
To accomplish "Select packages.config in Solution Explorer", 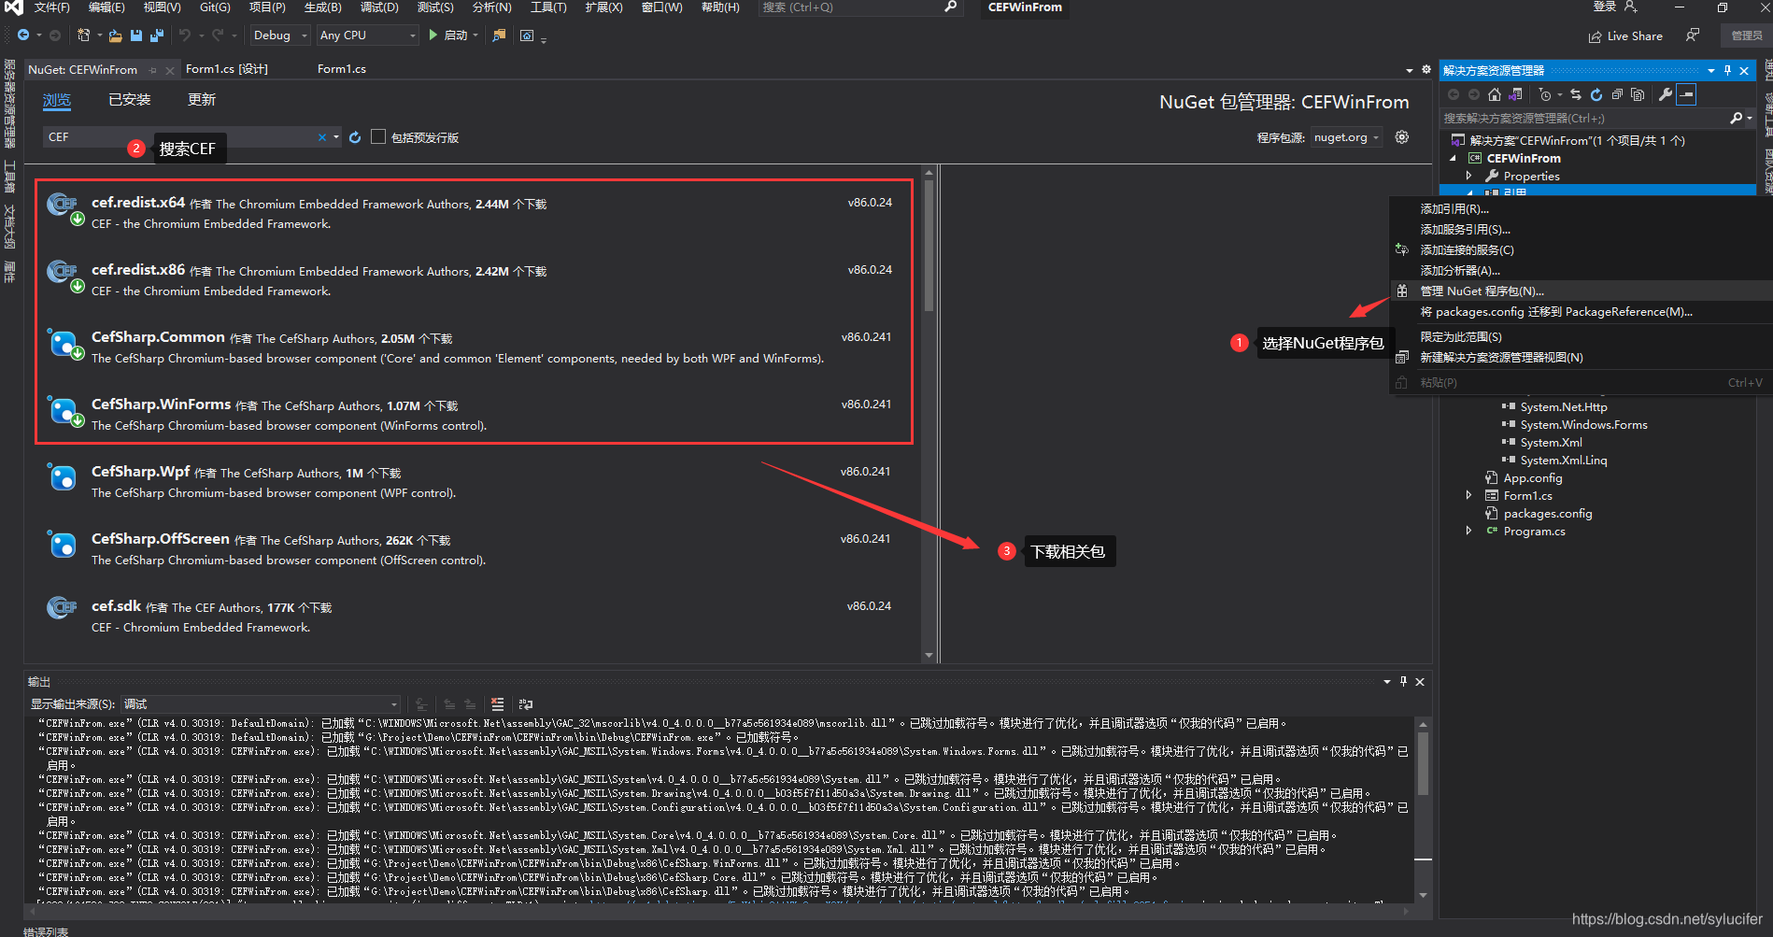I will [x=1547, y=514].
